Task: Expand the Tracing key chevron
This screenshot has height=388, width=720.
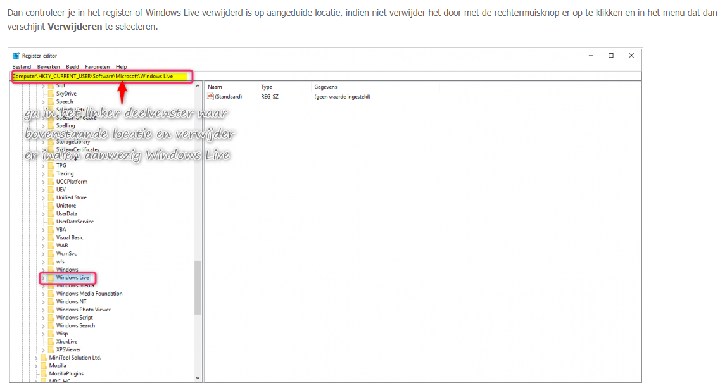Action: tap(44, 174)
